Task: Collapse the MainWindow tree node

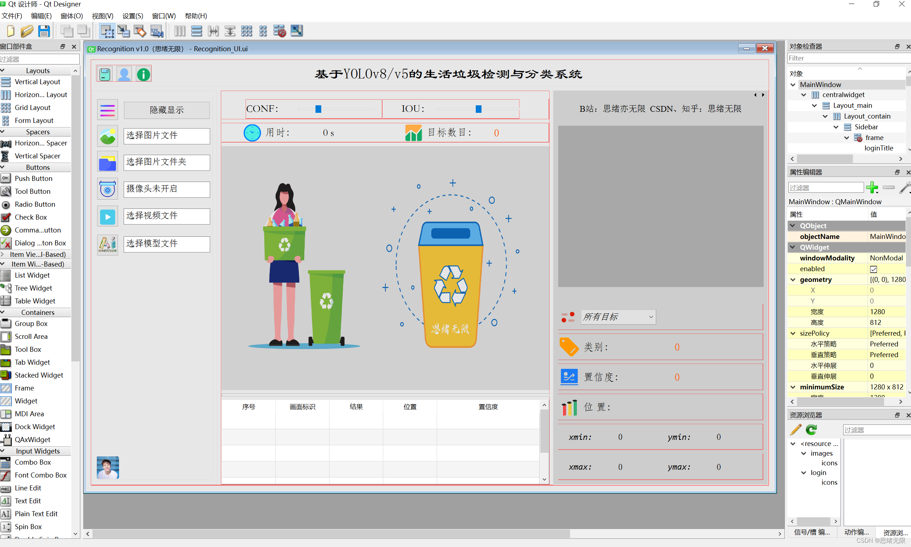Action: click(793, 85)
